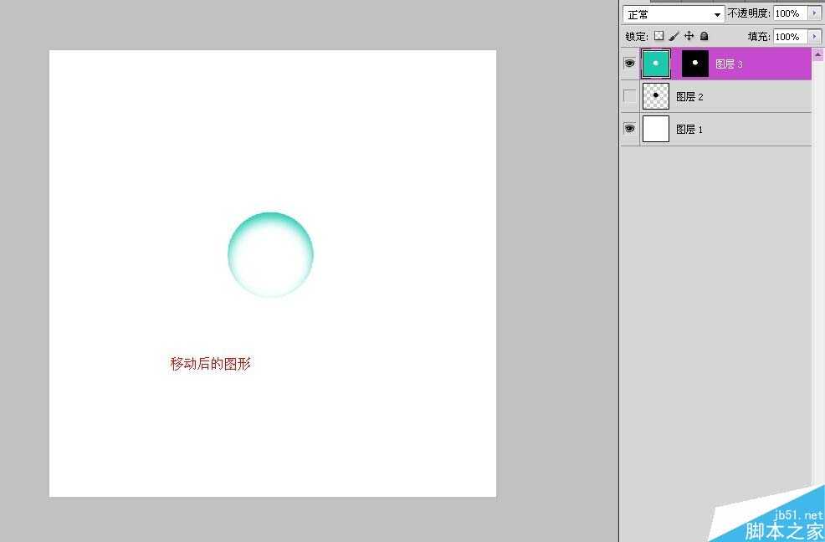Enable lock transparent pixels in Layers panel

pos(659,36)
